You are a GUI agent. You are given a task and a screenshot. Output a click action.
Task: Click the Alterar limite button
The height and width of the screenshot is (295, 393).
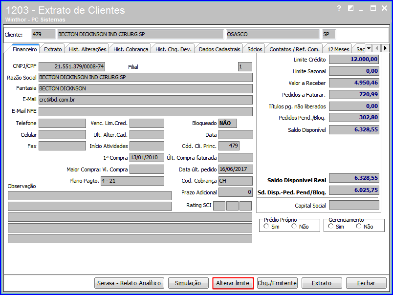[233, 283]
